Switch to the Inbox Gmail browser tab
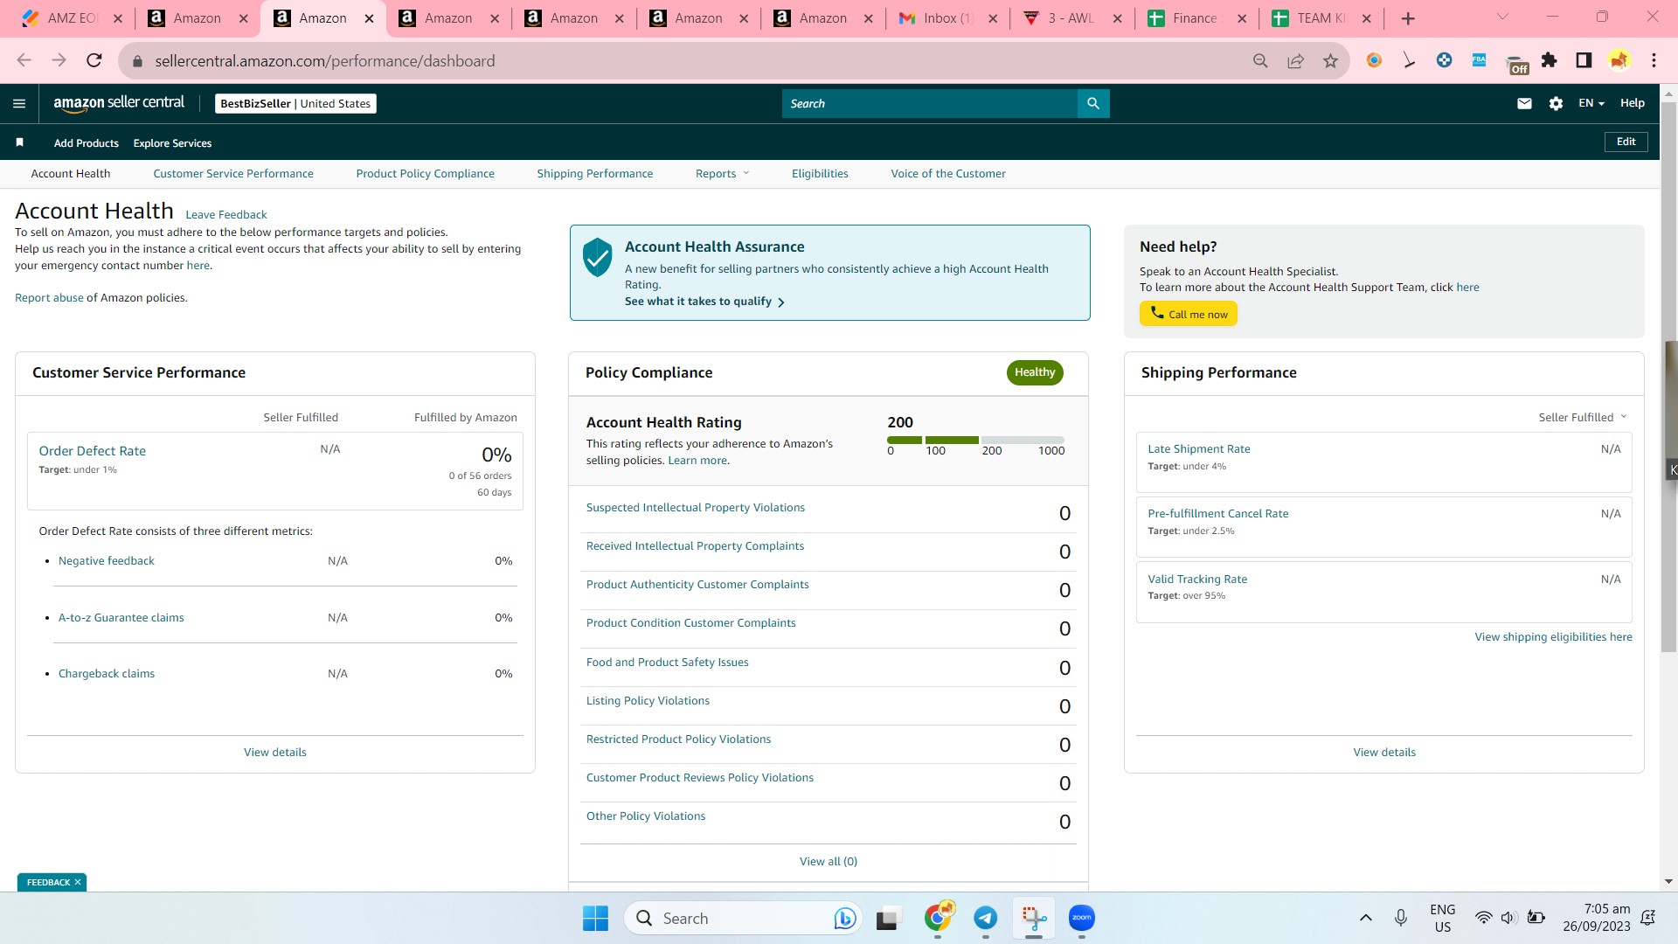The height and width of the screenshot is (944, 1678). pyautogui.click(x=947, y=18)
